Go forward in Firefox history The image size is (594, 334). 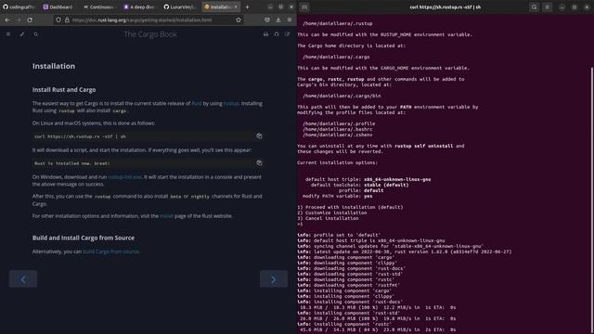point(19,19)
